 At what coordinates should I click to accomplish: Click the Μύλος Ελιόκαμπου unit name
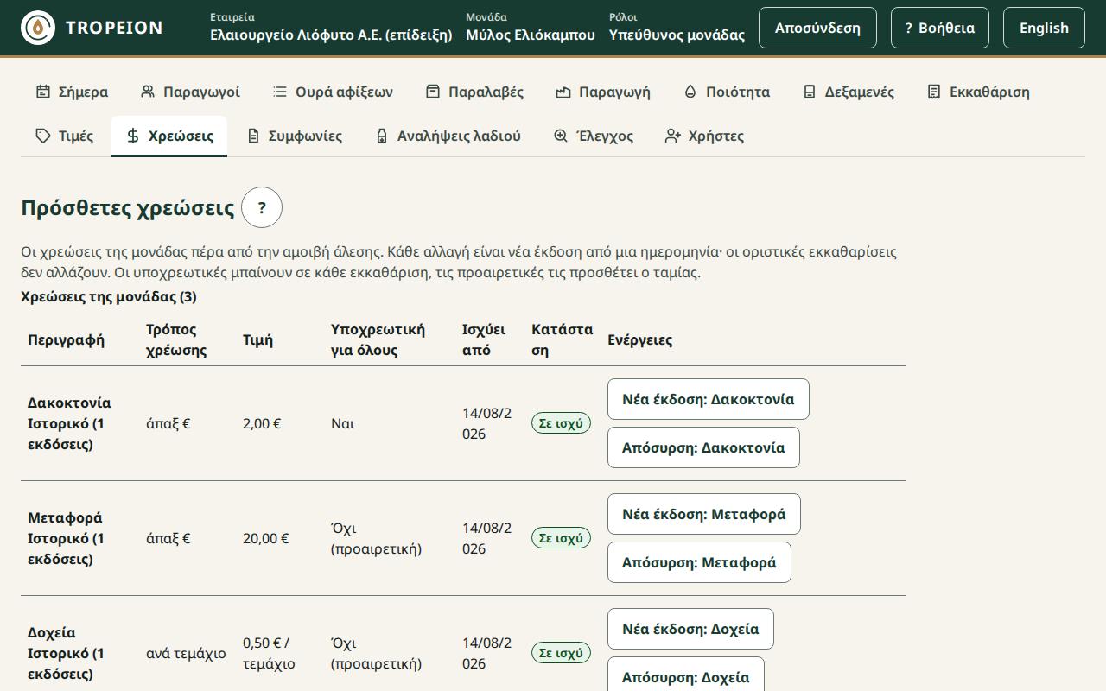click(x=531, y=35)
